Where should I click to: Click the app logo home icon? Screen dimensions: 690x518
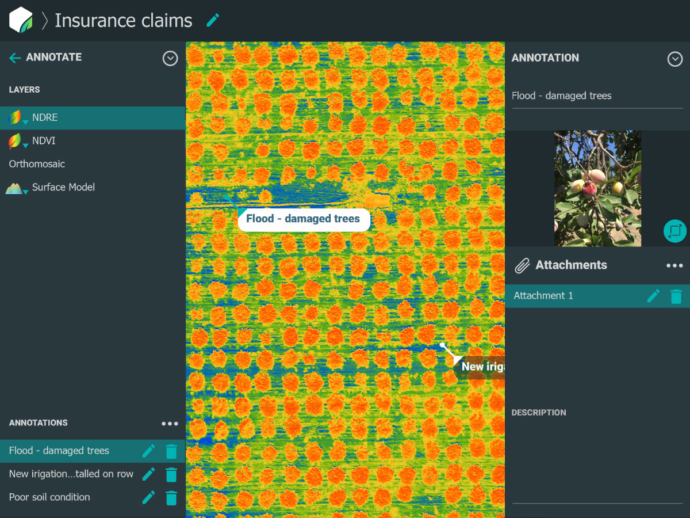coord(21,20)
